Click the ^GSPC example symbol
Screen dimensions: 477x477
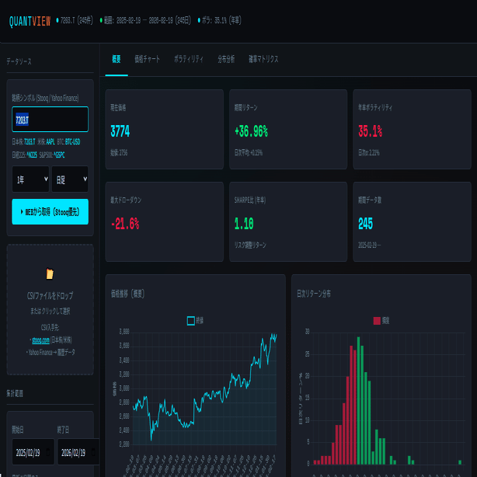59,155
